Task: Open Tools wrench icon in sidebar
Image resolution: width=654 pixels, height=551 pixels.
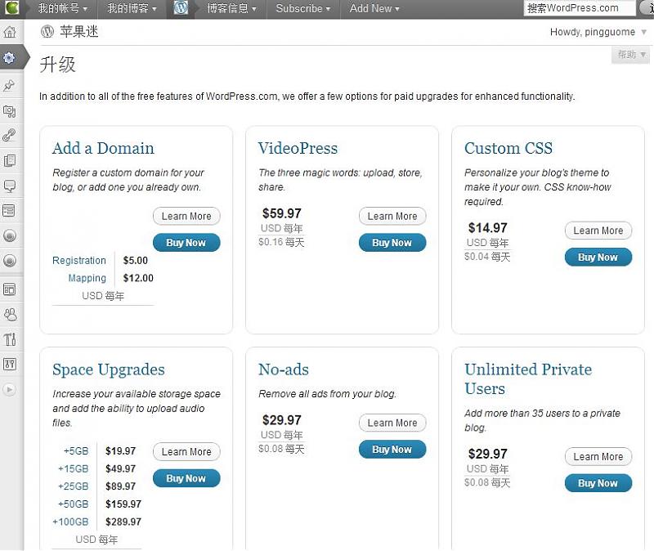Action: 10,339
